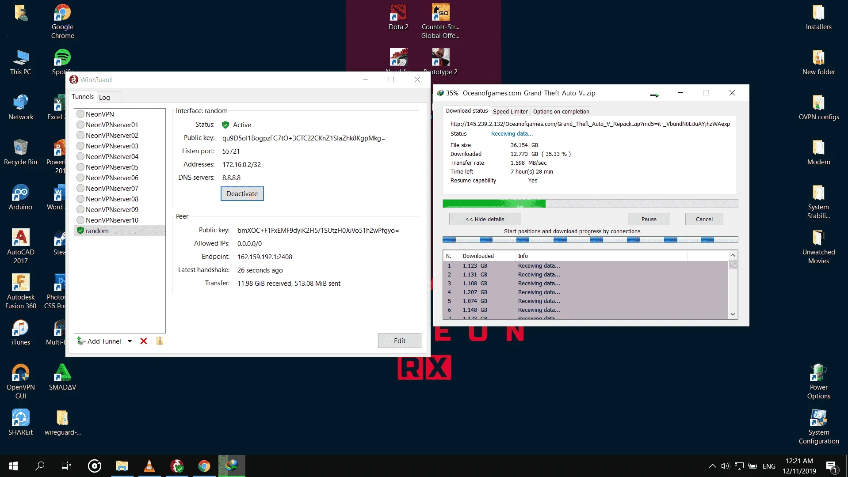Open New folder on desktop
The width and height of the screenshot is (848, 477).
click(x=818, y=62)
